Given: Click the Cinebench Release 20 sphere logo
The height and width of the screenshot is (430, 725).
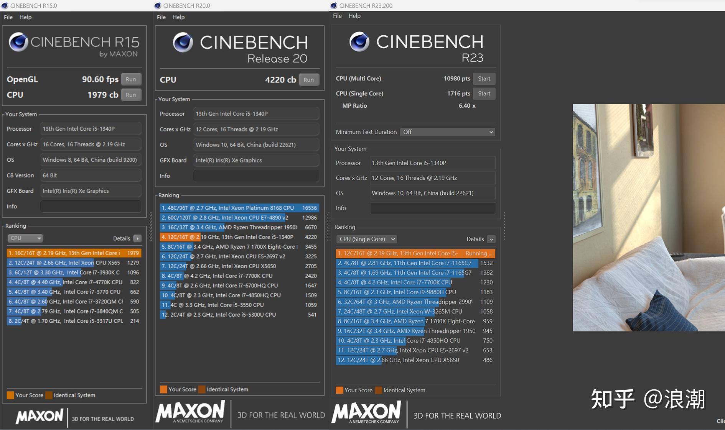Looking at the screenshot, I should tap(183, 42).
